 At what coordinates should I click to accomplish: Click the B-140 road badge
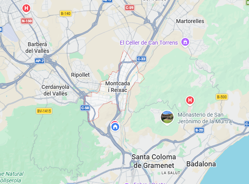click(x=66, y=14)
